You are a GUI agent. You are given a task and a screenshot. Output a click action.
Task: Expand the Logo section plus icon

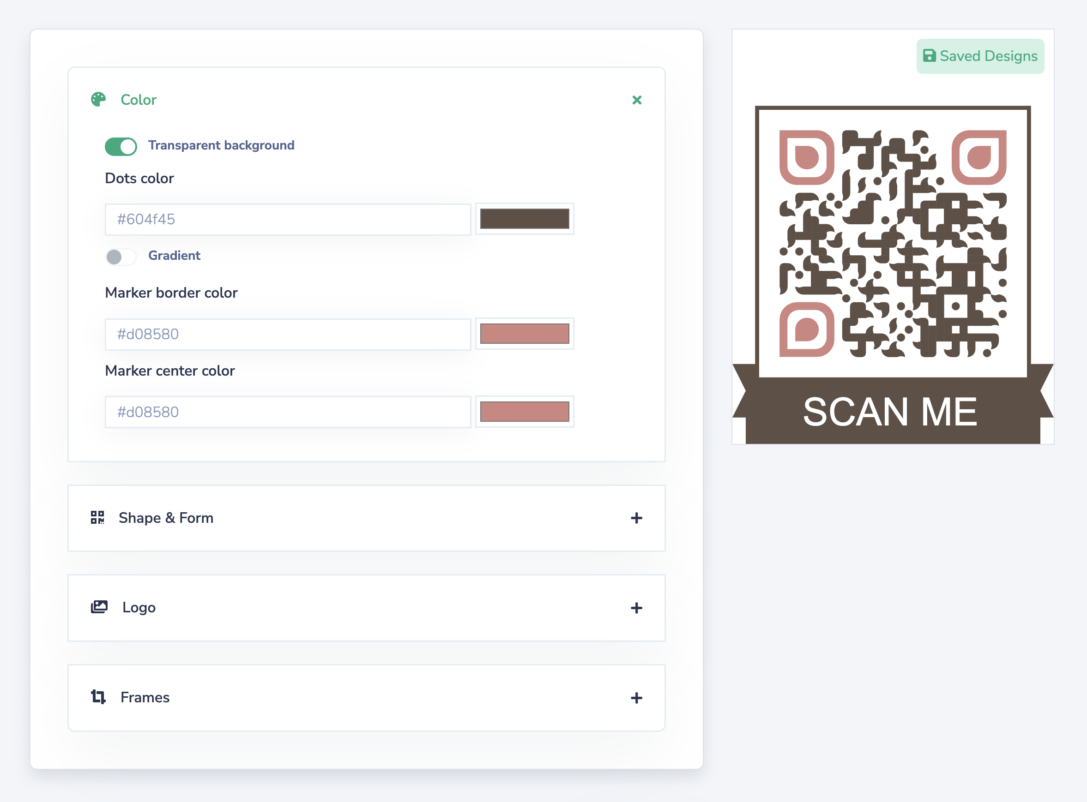coord(636,608)
